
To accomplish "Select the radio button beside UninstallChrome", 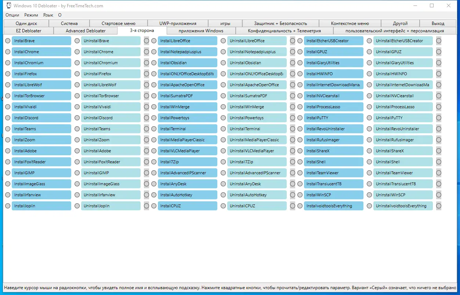I will point(77,52).
